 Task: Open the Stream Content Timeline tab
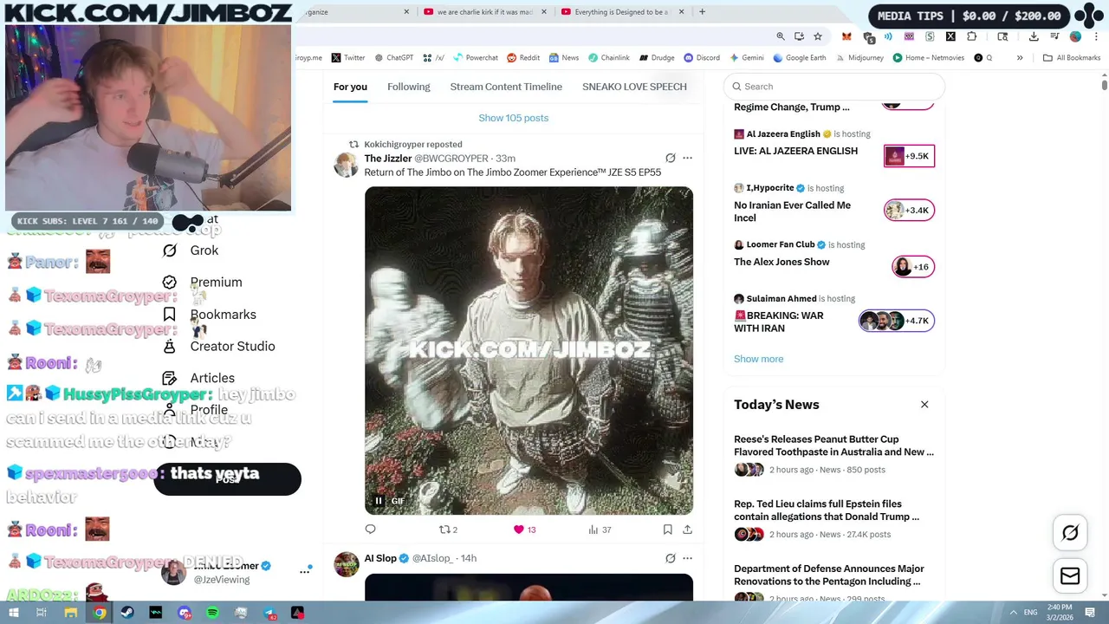pos(506,87)
